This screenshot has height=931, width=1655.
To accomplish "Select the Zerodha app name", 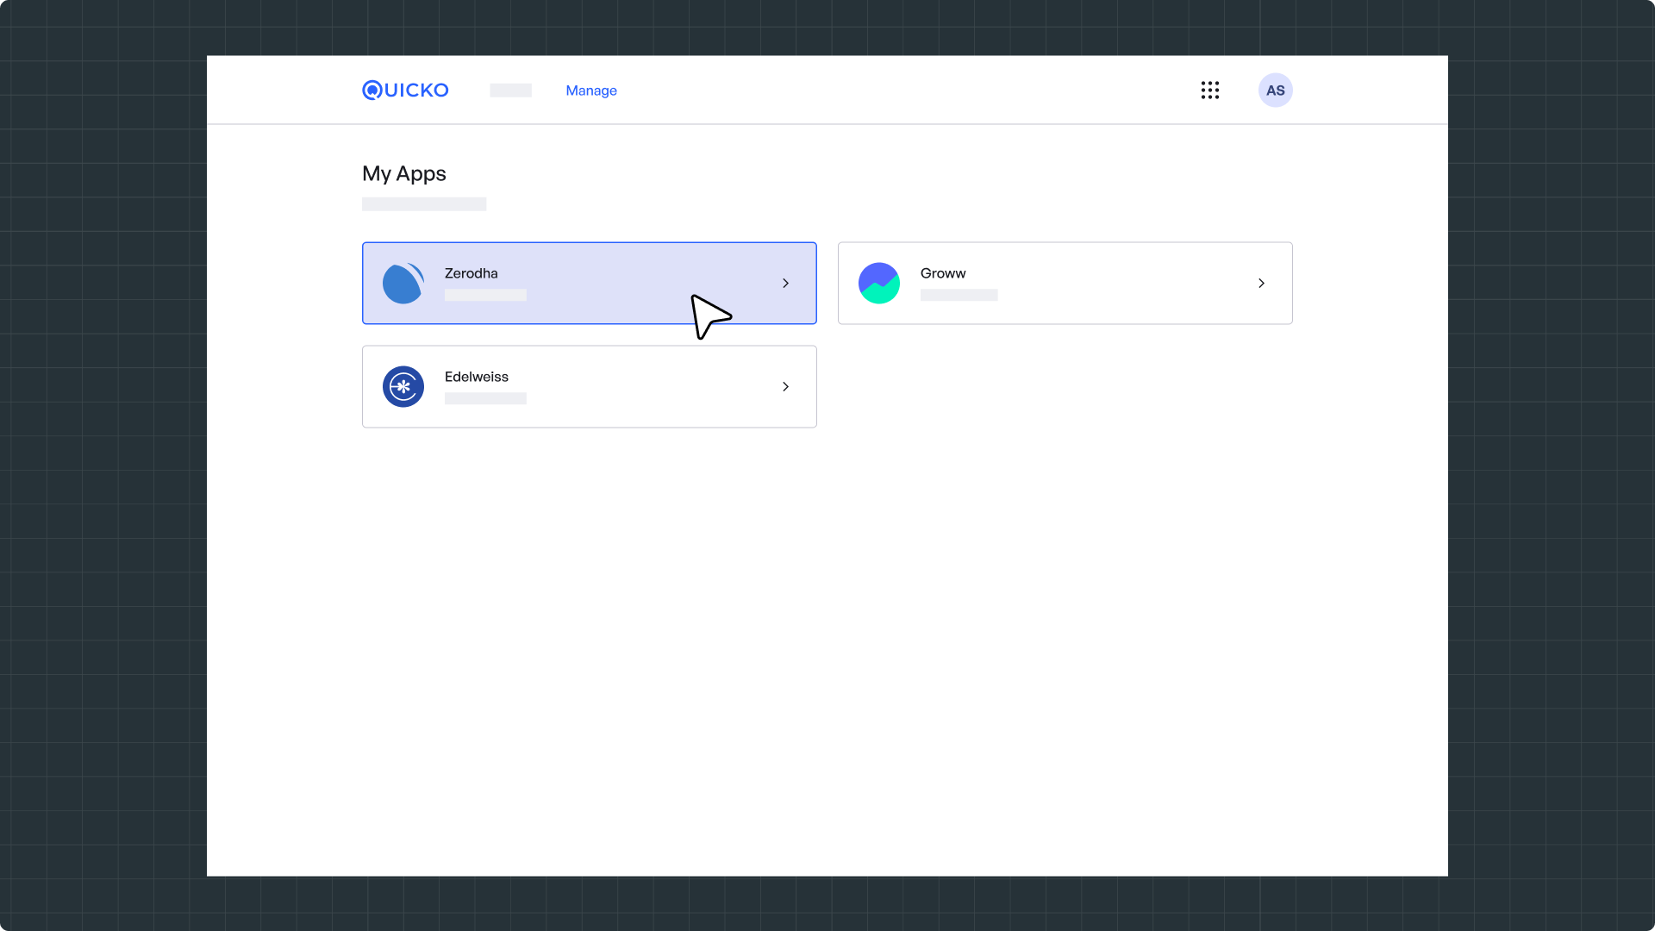I will coord(472,273).
